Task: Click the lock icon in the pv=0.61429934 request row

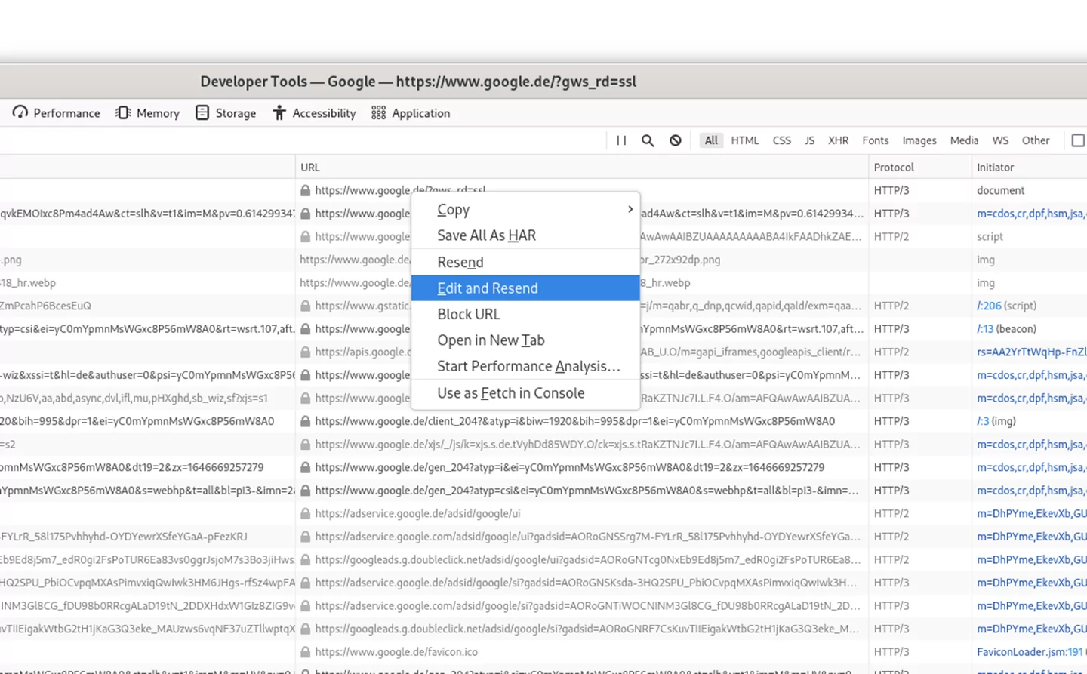Action: [306, 214]
